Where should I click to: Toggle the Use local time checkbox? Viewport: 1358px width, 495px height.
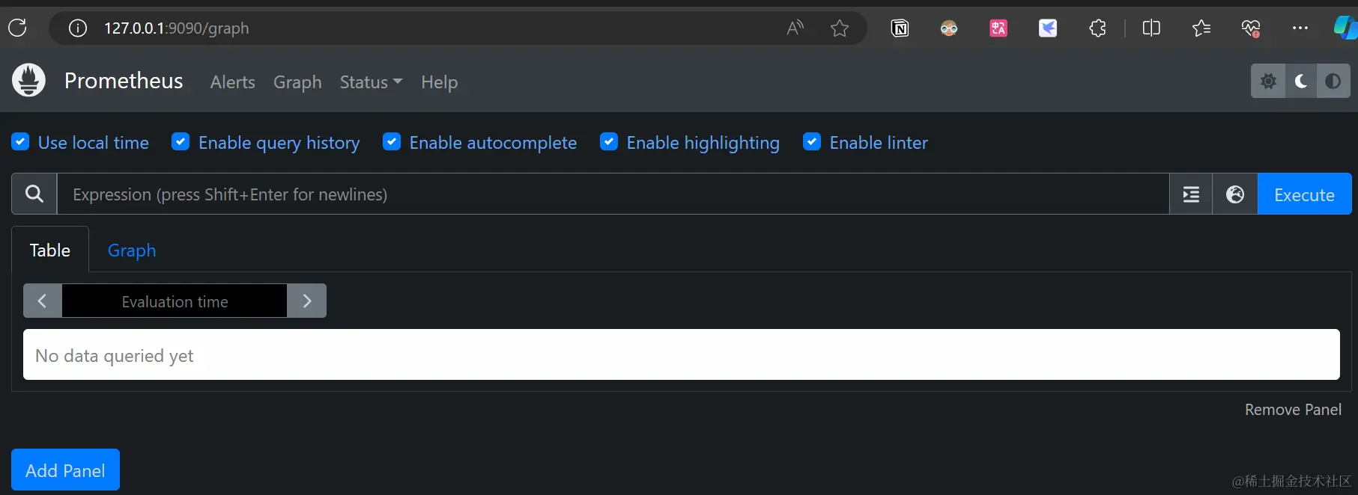coord(21,142)
